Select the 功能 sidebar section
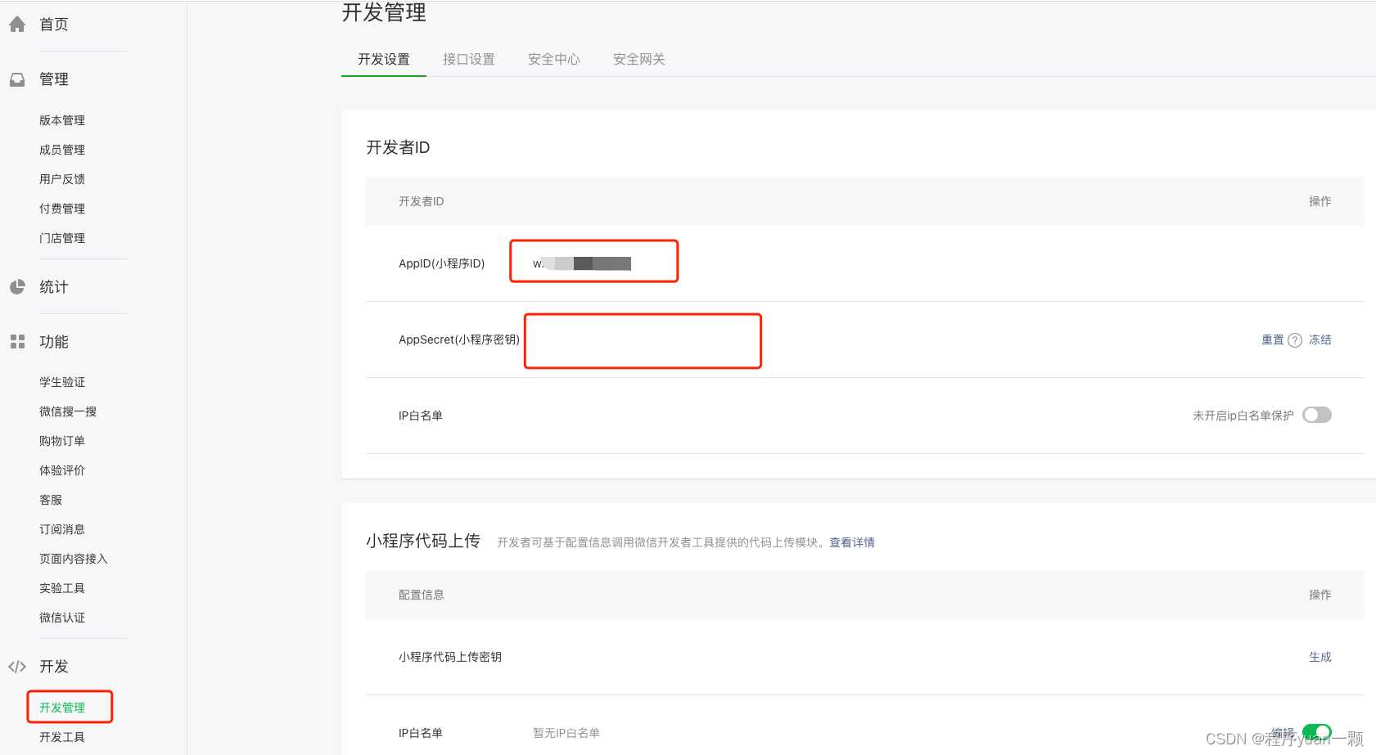The height and width of the screenshot is (755, 1376). pos(54,342)
